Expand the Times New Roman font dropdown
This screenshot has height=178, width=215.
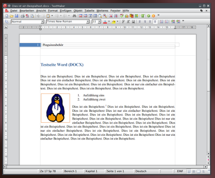(88, 22)
